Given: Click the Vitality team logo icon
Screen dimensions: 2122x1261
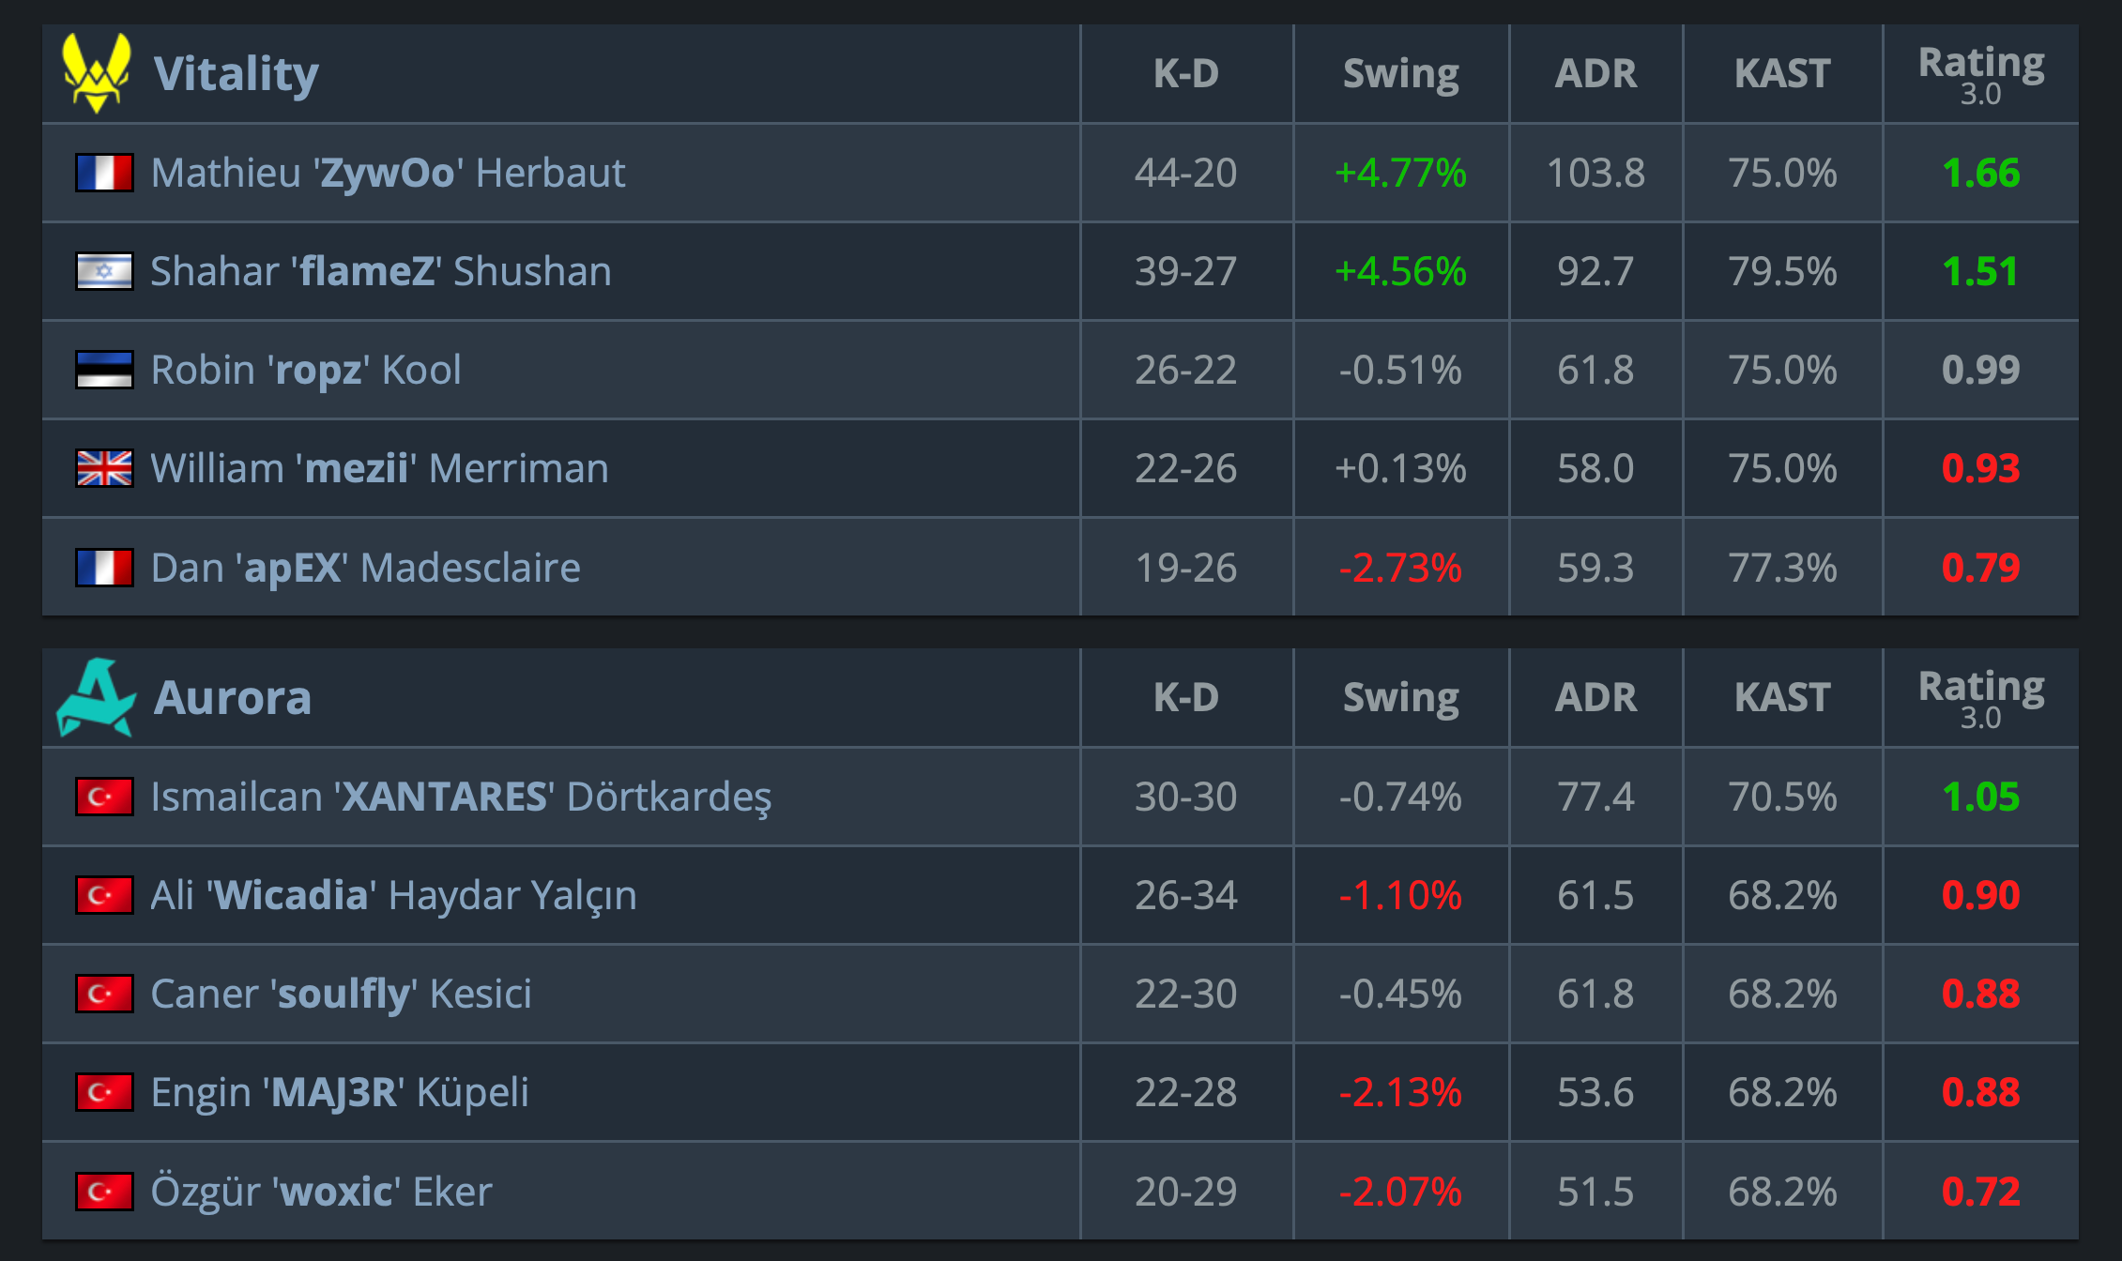Looking at the screenshot, I should [x=96, y=73].
